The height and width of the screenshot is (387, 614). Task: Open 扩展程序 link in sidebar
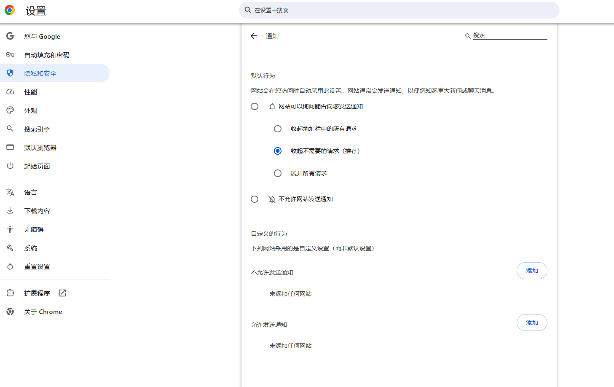[55, 293]
